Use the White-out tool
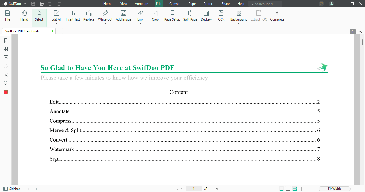Image resolution: width=365 pixels, height=192 pixels. click(x=105, y=16)
